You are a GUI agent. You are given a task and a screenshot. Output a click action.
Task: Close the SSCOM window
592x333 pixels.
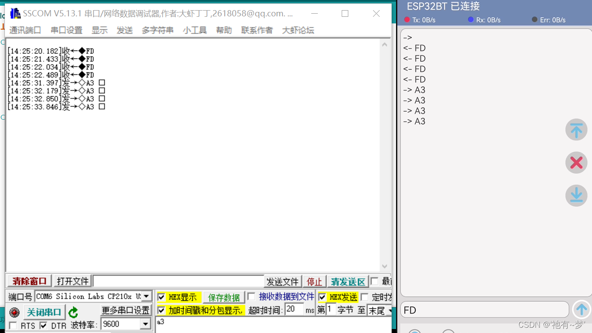[376, 14]
